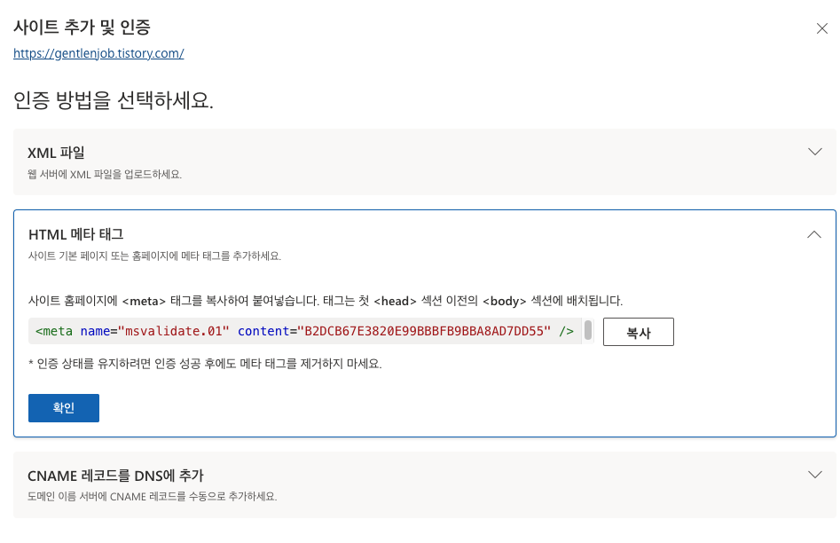Close the site add and verify dialog

821,28
